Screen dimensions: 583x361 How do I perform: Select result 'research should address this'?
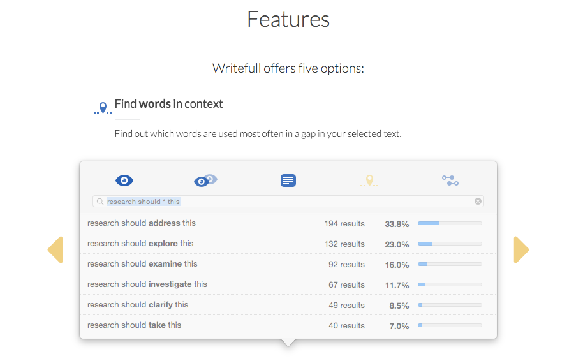(x=142, y=223)
